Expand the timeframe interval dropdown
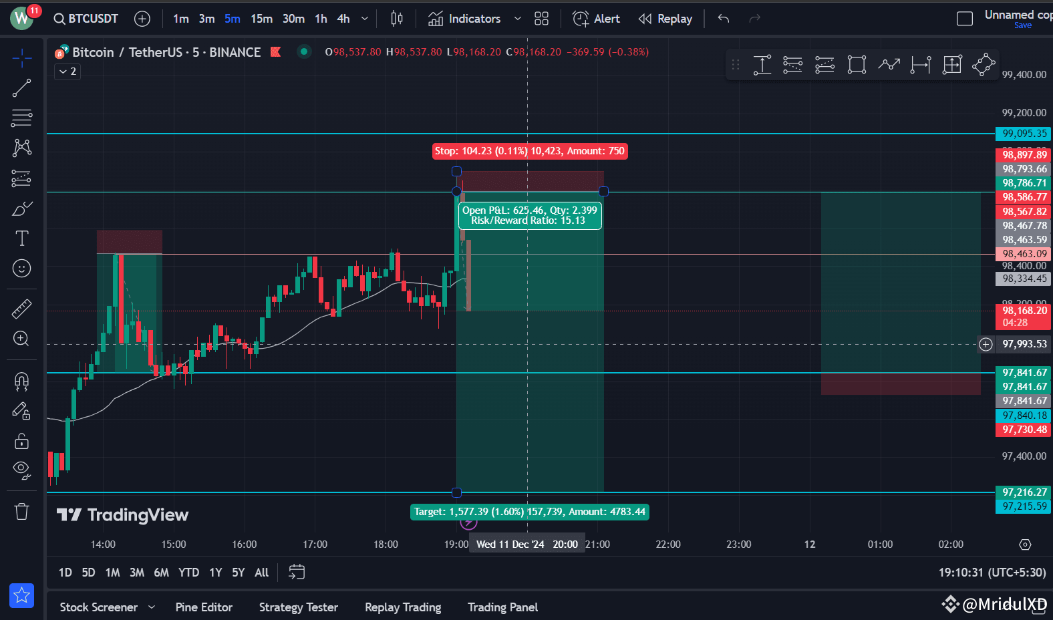This screenshot has height=620, width=1053. click(x=365, y=19)
